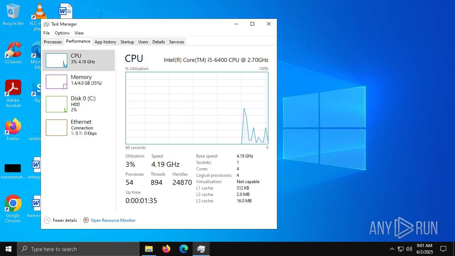Select the Firefox desktop shortcut
455x256 pixels.
coord(13,130)
